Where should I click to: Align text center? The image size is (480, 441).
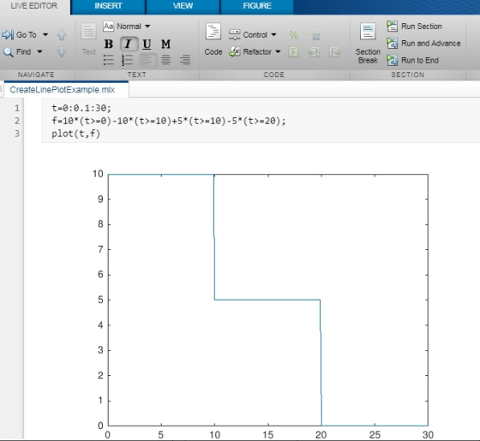tap(166, 60)
